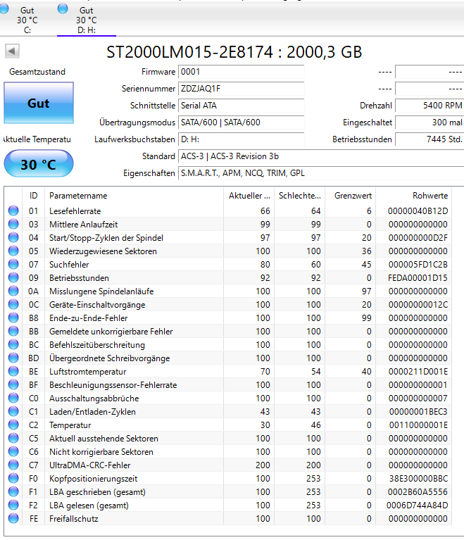Click status icon for LBA geschrieben (gesamt)
The image size is (464, 540).
(x=13, y=492)
